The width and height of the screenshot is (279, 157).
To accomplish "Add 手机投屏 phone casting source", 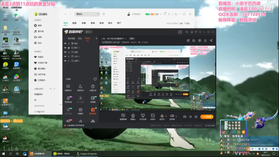I will 143,117.
